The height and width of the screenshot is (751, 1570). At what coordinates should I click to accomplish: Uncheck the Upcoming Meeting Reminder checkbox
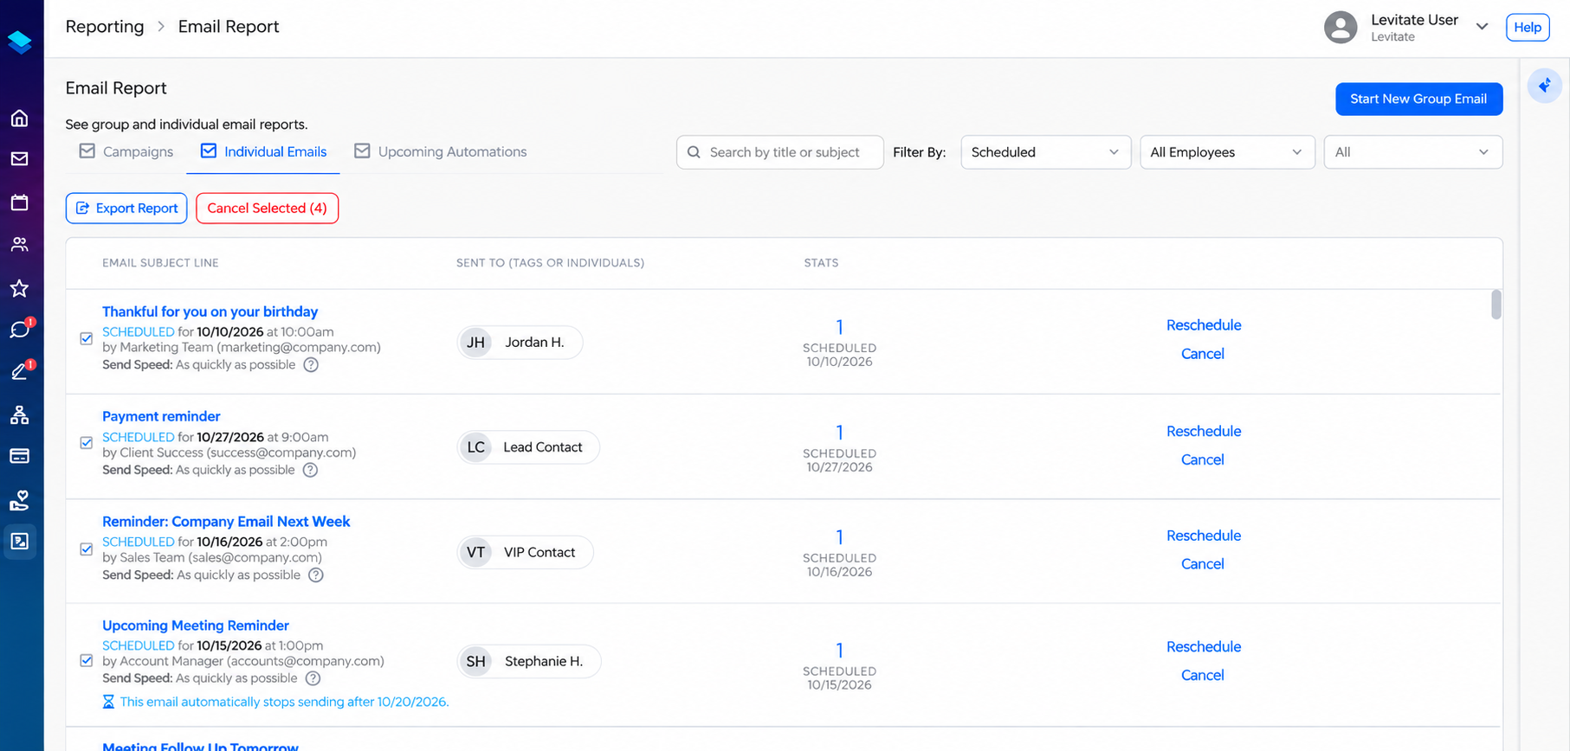coord(87,661)
